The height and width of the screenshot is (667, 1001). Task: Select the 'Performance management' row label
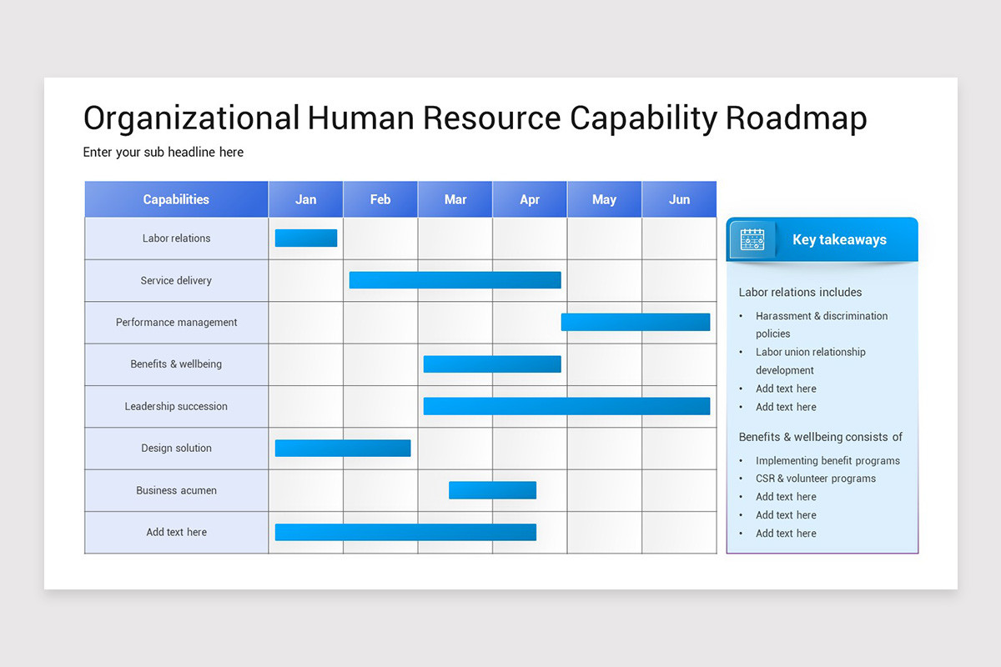pos(176,323)
